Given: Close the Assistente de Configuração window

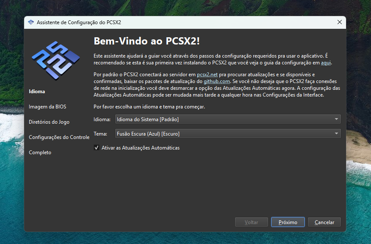Looking at the screenshot, I should pos(340,22).
